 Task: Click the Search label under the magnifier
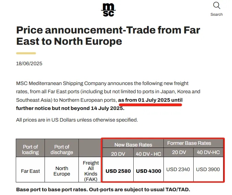coord(217,14)
